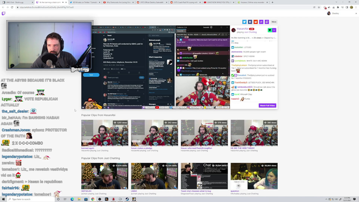This screenshot has height=202, width=359.
Task: Open the 'HE DID THE WEB THING!!' clip thumbnail
Action: pyautogui.click(x=254, y=133)
